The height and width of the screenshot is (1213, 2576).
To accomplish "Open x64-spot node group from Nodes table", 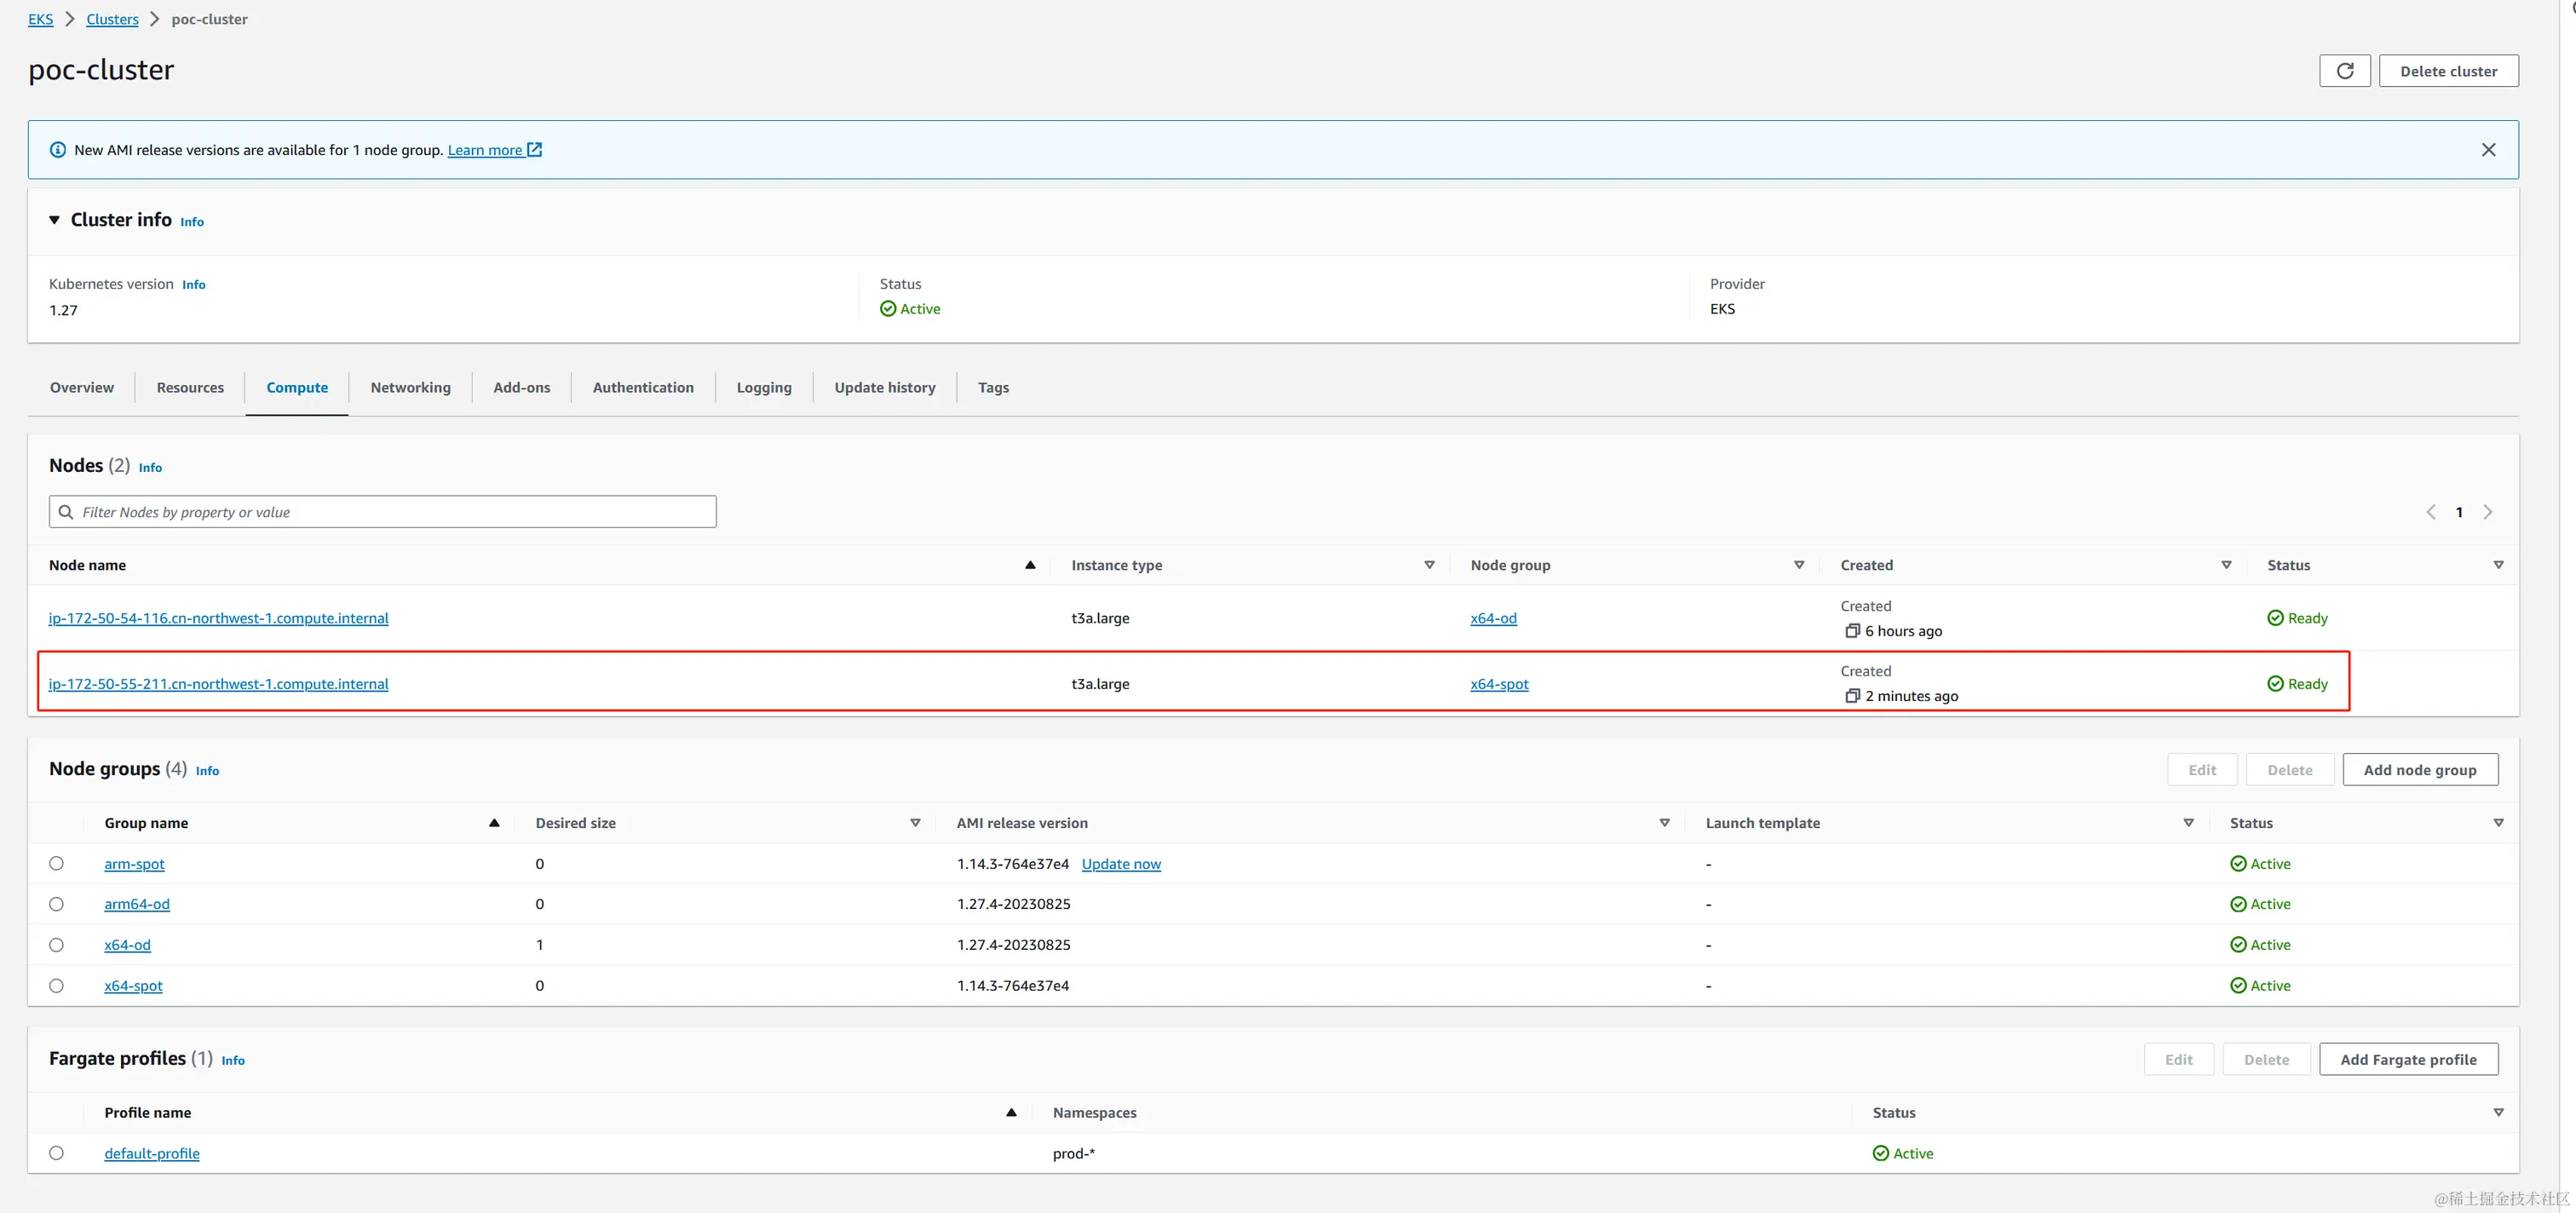I will 1499,684.
